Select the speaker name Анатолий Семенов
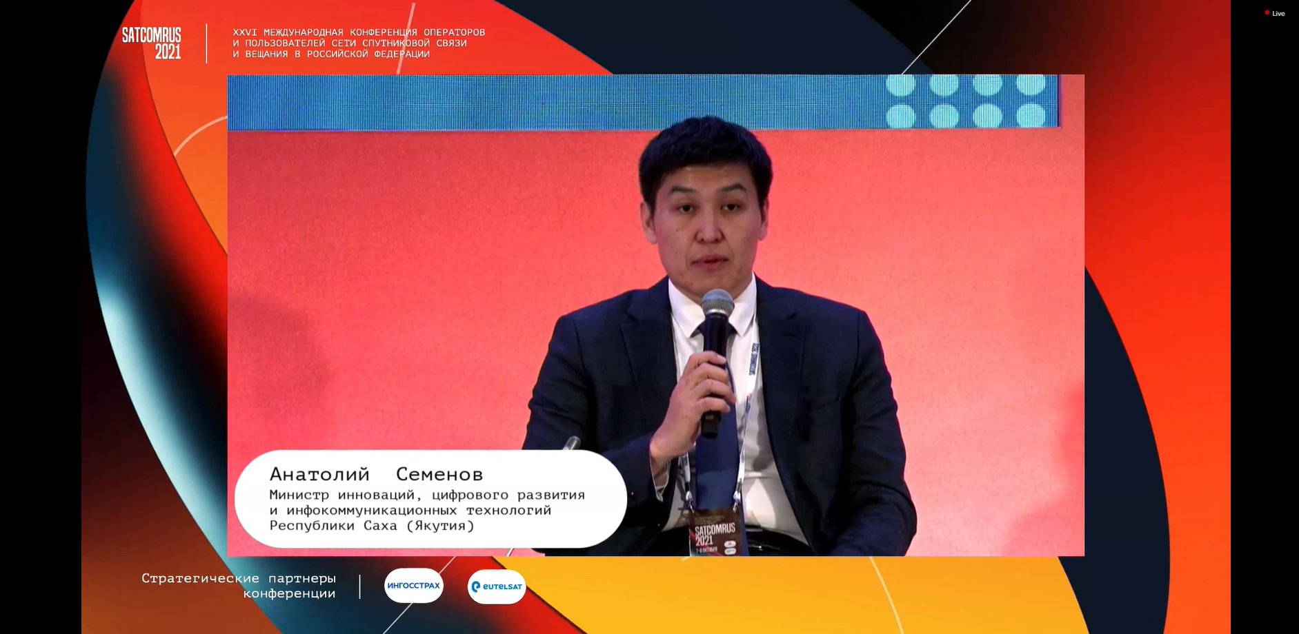 pos(376,474)
